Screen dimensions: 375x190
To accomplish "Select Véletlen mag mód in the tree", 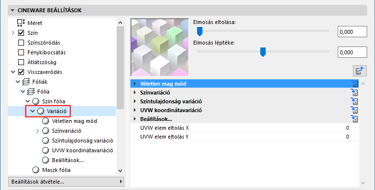I will (x=75, y=121).
